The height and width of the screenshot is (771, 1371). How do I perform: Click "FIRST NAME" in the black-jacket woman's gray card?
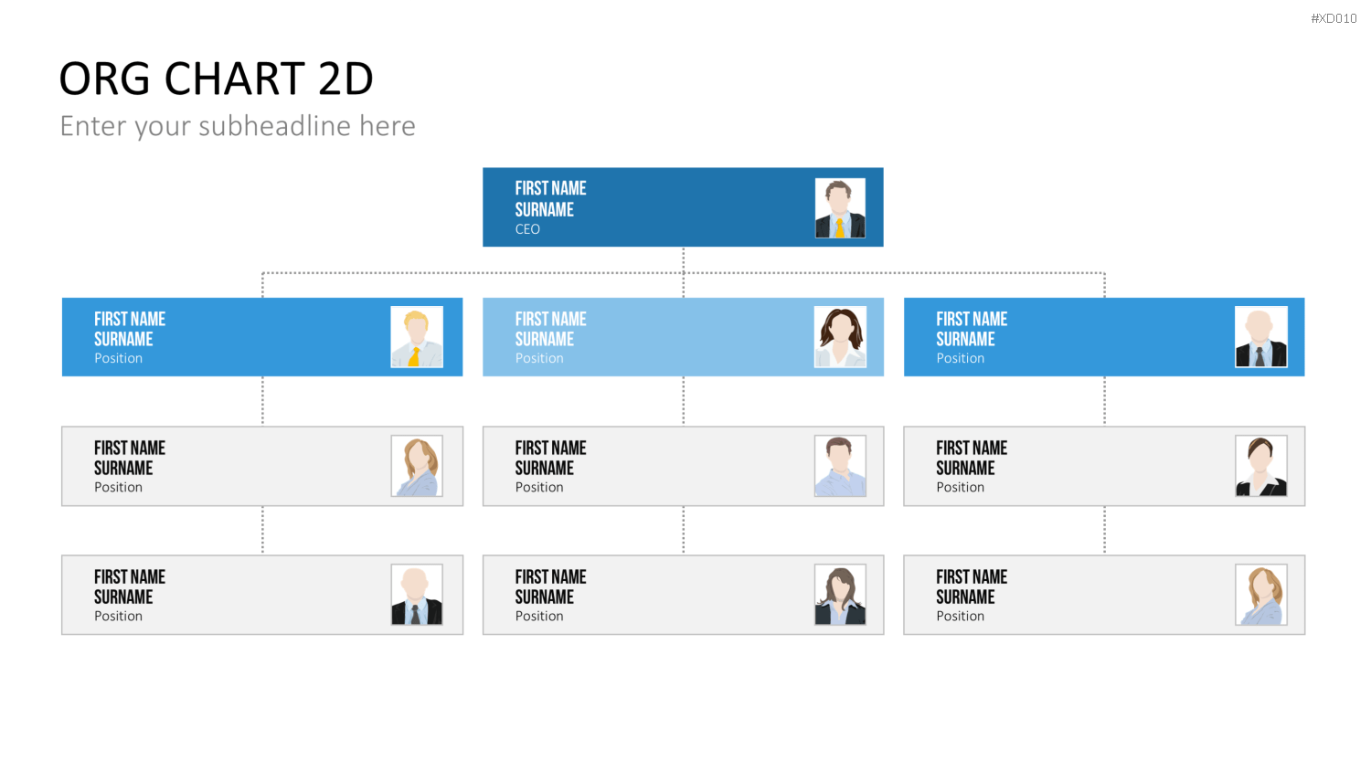pos(550,576)
